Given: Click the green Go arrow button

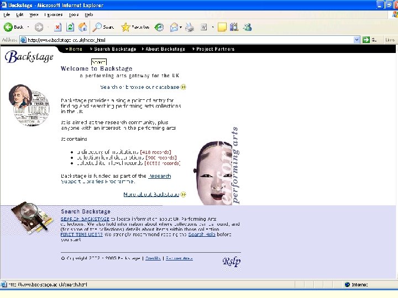Looking at the screenshot, I should (366, 40).
